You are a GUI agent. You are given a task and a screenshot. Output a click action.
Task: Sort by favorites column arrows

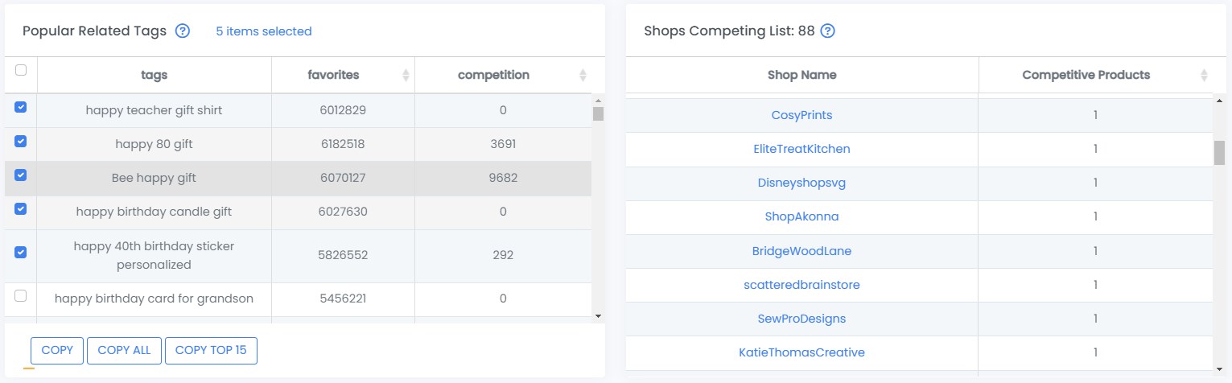click(406, 75)
